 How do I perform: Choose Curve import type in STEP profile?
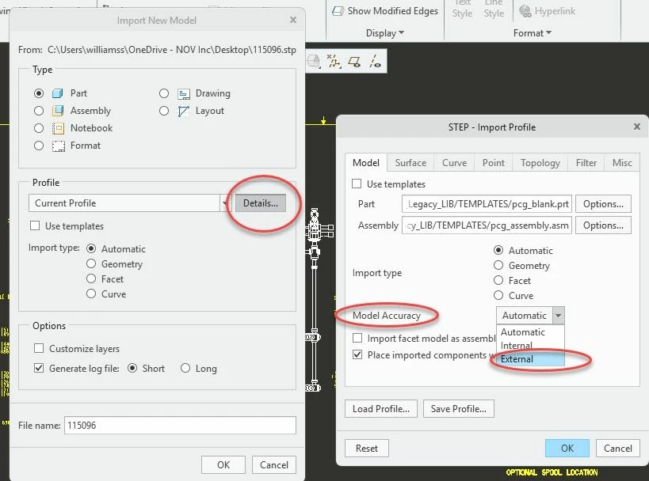pos(498,295)
